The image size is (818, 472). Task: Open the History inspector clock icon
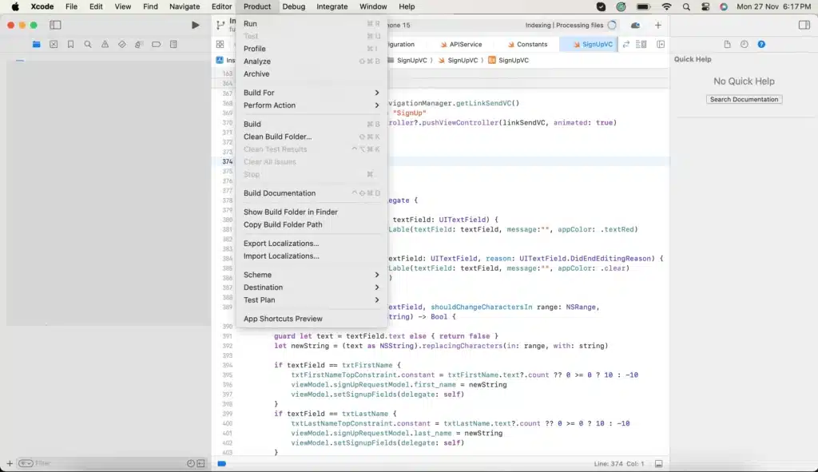(745, 45)
